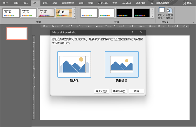Screen dimensions: 196x127
Task: Switch to the 动画 tab
Action: [x=56, y=3]
